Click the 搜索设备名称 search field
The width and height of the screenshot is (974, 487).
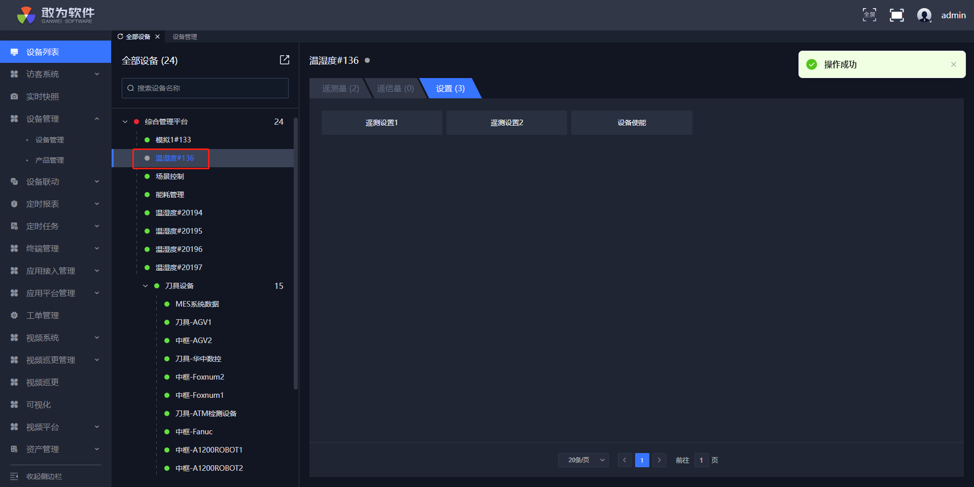point(205,88)
